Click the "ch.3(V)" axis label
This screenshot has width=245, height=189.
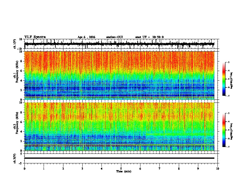[15, 158]
